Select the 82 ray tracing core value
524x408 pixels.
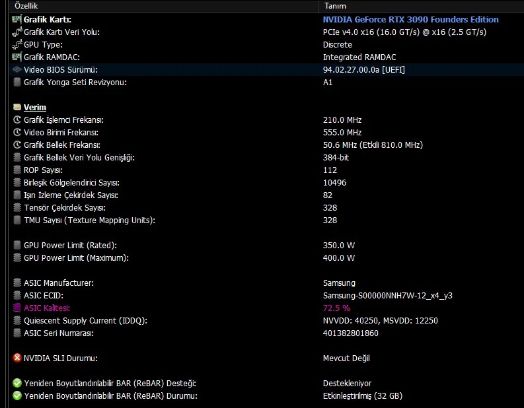[328, 195]
